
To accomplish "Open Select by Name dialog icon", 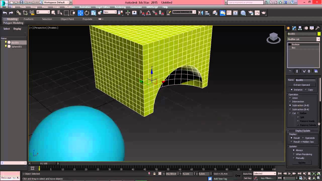I will point(60,13).
